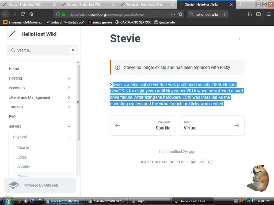Click the HelioHost Wiki title text
Screen dimensions: 274x205
[39, 34]
